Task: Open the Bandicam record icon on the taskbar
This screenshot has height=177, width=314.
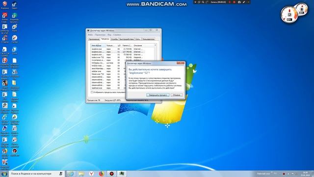Action: tap(111, 174)
